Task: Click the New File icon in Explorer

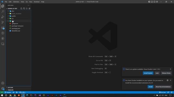Action: [21, 8]
